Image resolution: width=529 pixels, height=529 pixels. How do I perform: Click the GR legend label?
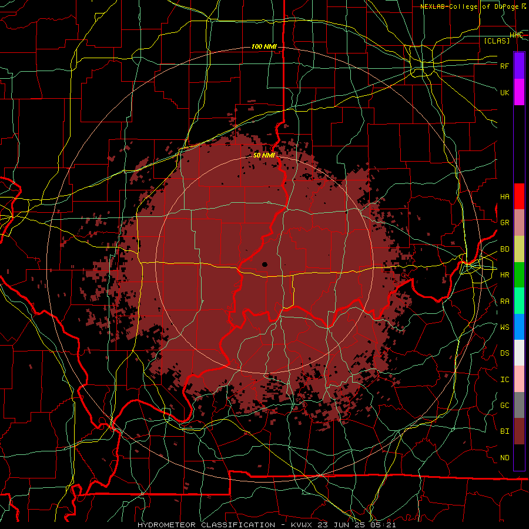(504, 223)
